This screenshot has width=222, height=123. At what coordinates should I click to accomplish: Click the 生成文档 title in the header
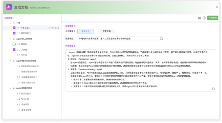[x=21, y=7]
